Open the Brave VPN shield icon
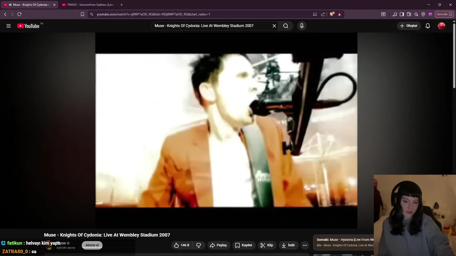This screenshot has height=256, width=456. (423, 14)
